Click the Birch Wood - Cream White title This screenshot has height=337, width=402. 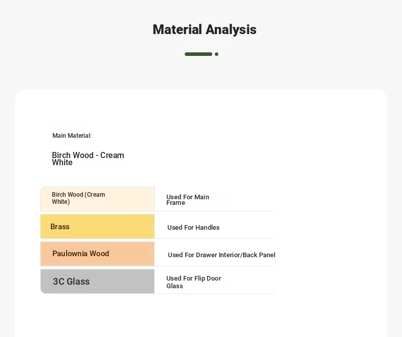88,159
